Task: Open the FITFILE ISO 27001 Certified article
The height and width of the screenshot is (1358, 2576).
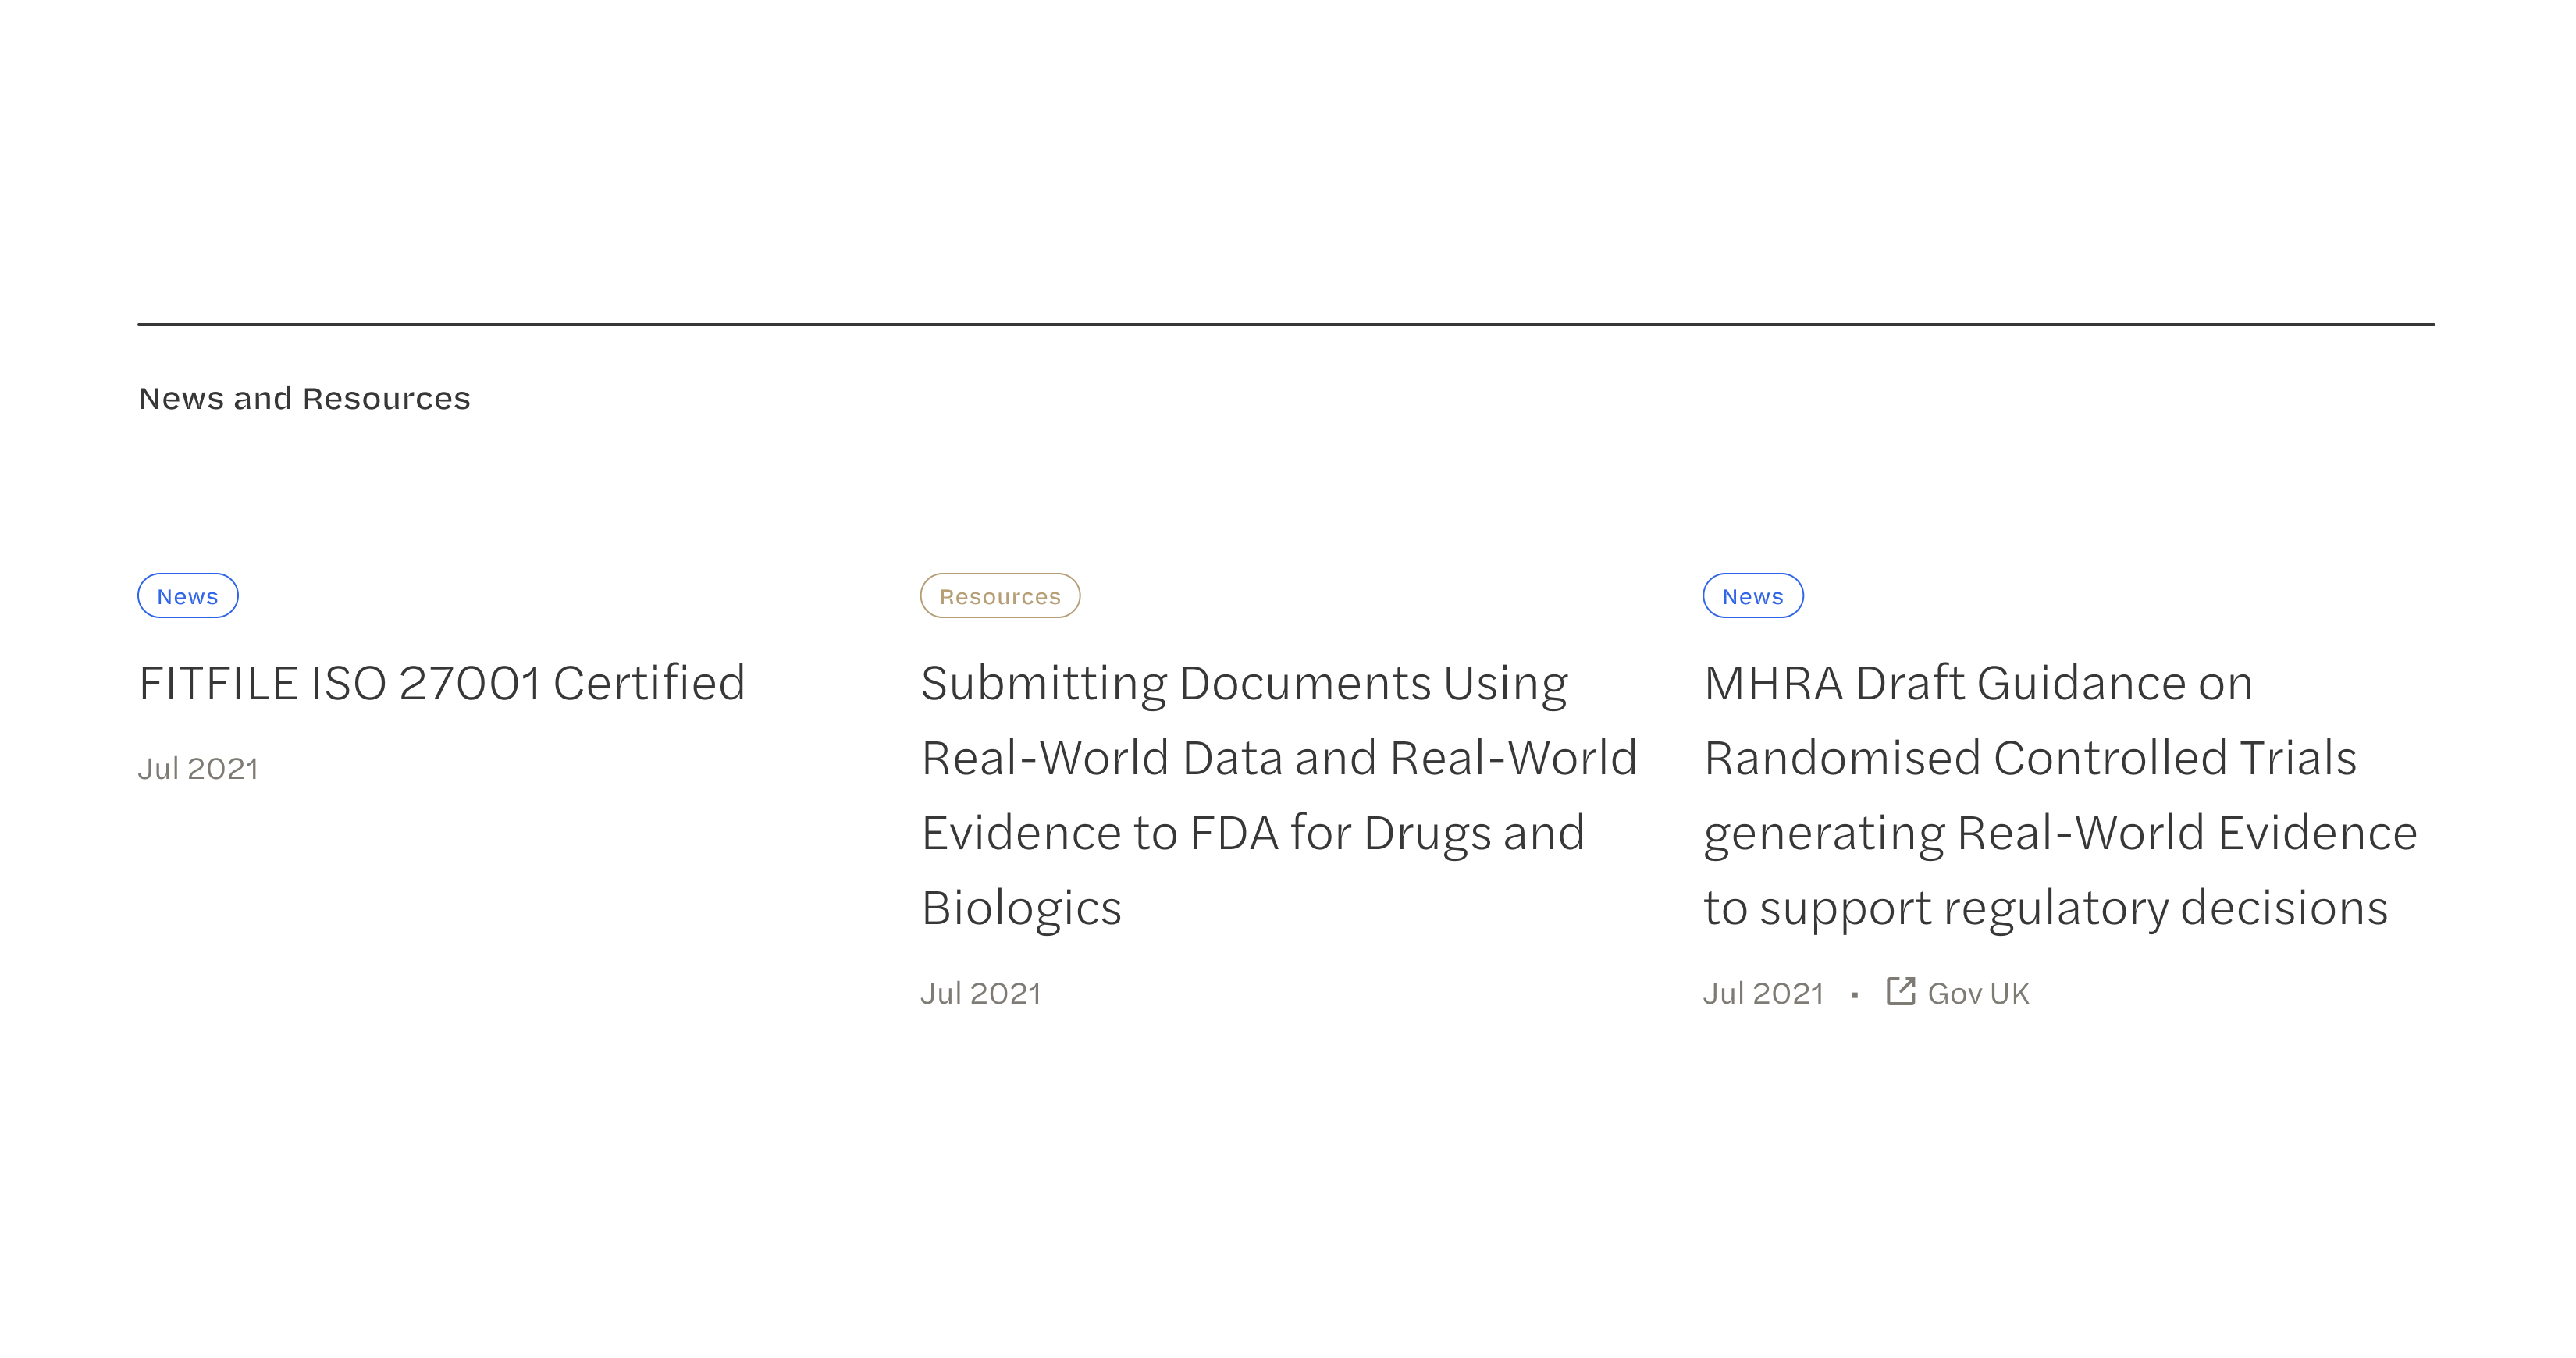Action: point(442,684)
